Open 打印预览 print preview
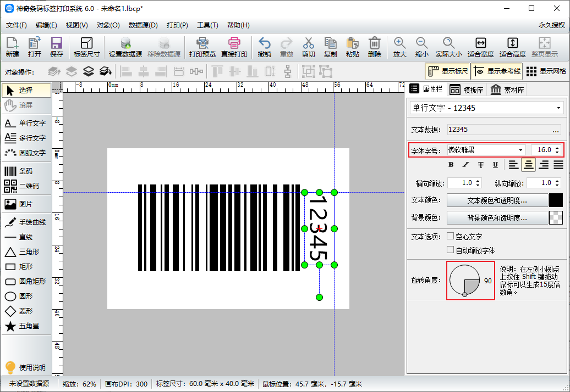Viewport: 570px width, 392px height. coord(202,47)
